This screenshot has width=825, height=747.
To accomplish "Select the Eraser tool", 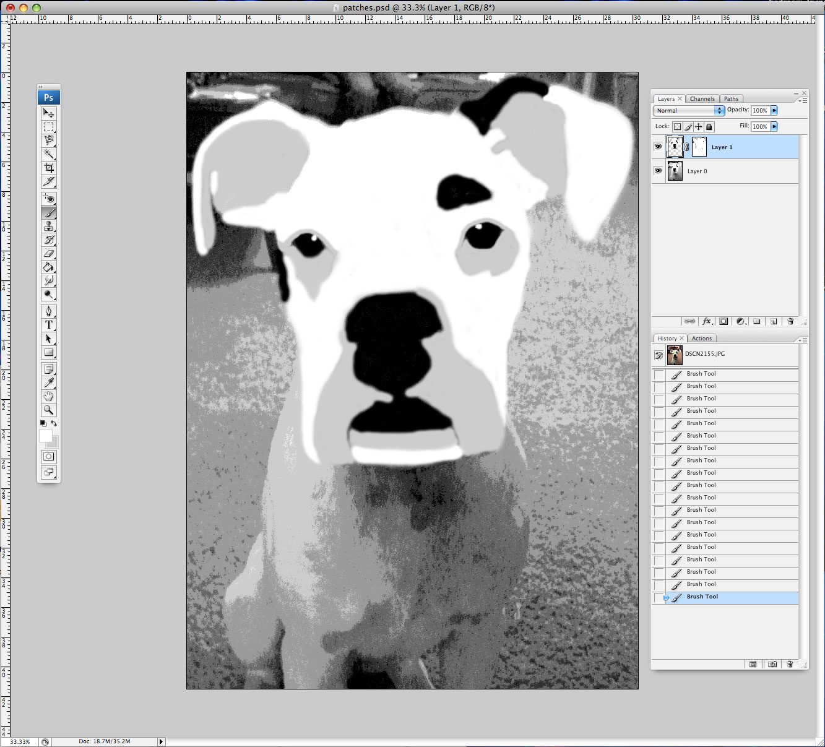I will [48, 253].
